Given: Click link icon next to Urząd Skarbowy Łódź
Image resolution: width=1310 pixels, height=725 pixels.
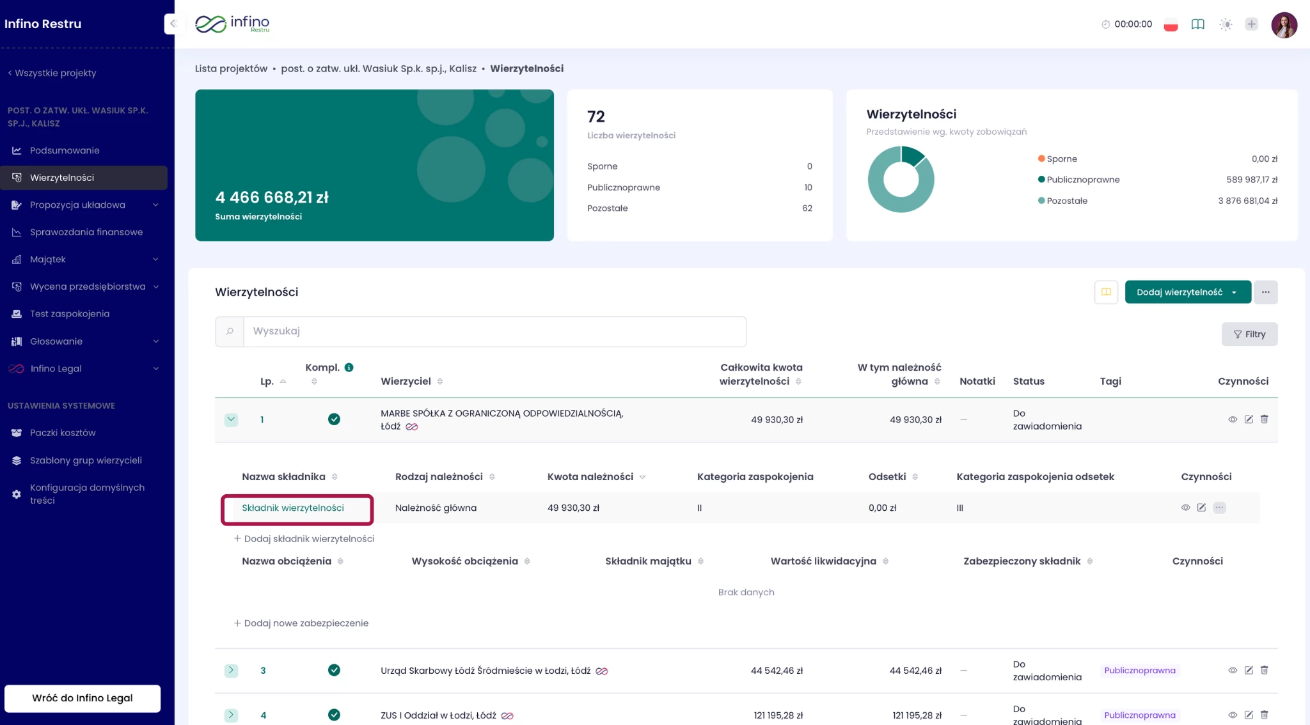Looking at the screenshot, I should click(x=602, y=671).
